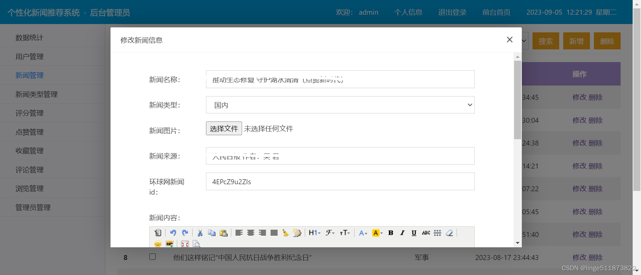Click the 新增 button
Image resolution: width=641 pixels, height=275 pixels.
coord(576,41)
